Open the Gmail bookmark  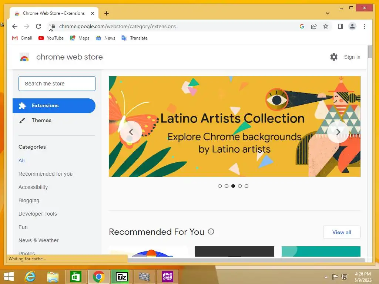tap(22, 38)
